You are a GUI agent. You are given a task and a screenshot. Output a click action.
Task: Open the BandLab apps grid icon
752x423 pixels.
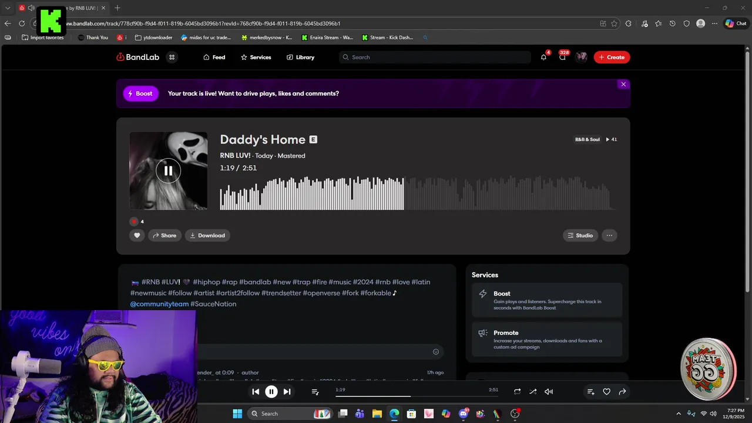pyautogui.click(x=172, y=57)
